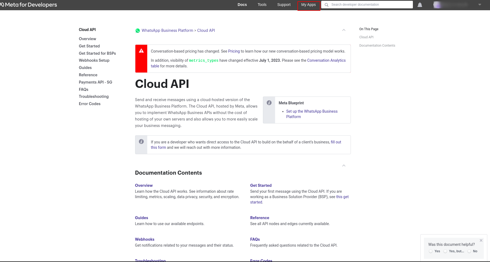Image resolution: width=490 pixels, height=262 pixels.
Task: Click the Search developer documentation field
Action: pyautogui.click(x=367, y=5)
